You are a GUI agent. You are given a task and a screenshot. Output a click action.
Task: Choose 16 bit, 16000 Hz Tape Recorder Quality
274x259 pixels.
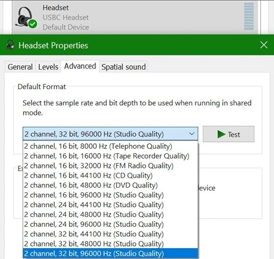pos(110,156)
